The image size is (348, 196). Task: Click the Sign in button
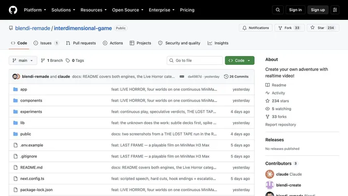click(295, 10)
